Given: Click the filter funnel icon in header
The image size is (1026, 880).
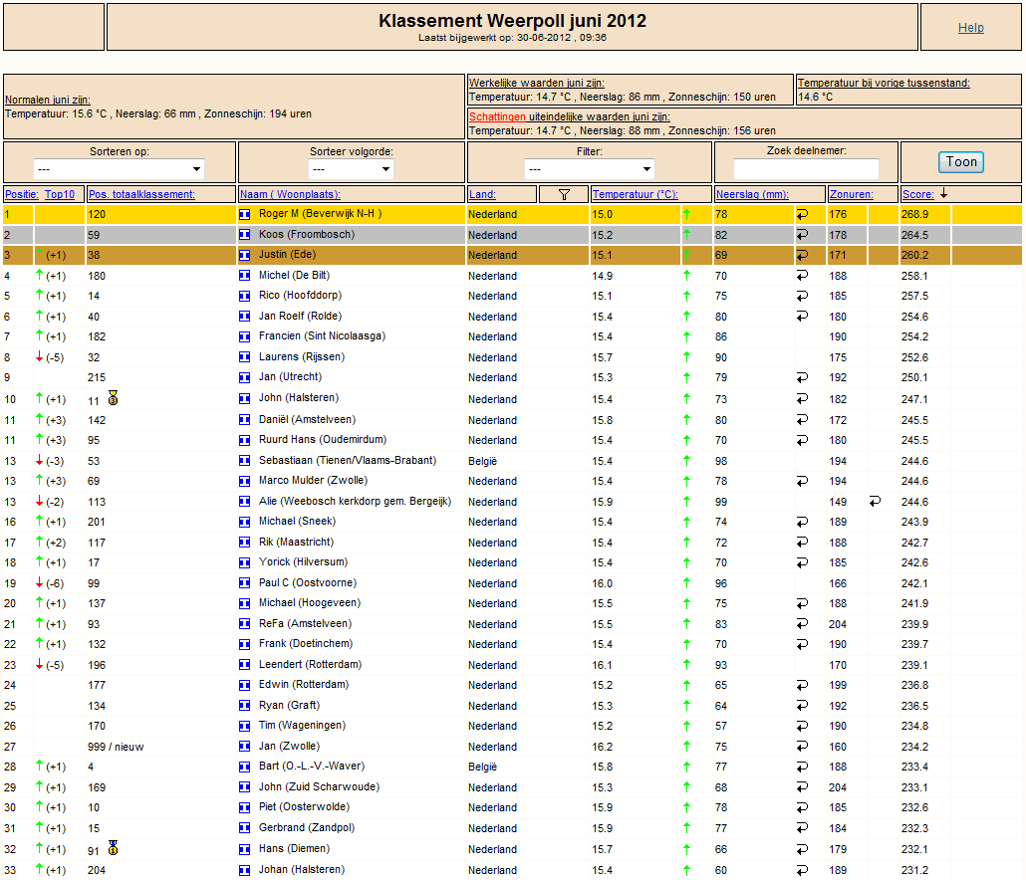Looking at the screenshot, I should [x=564, y=194].
